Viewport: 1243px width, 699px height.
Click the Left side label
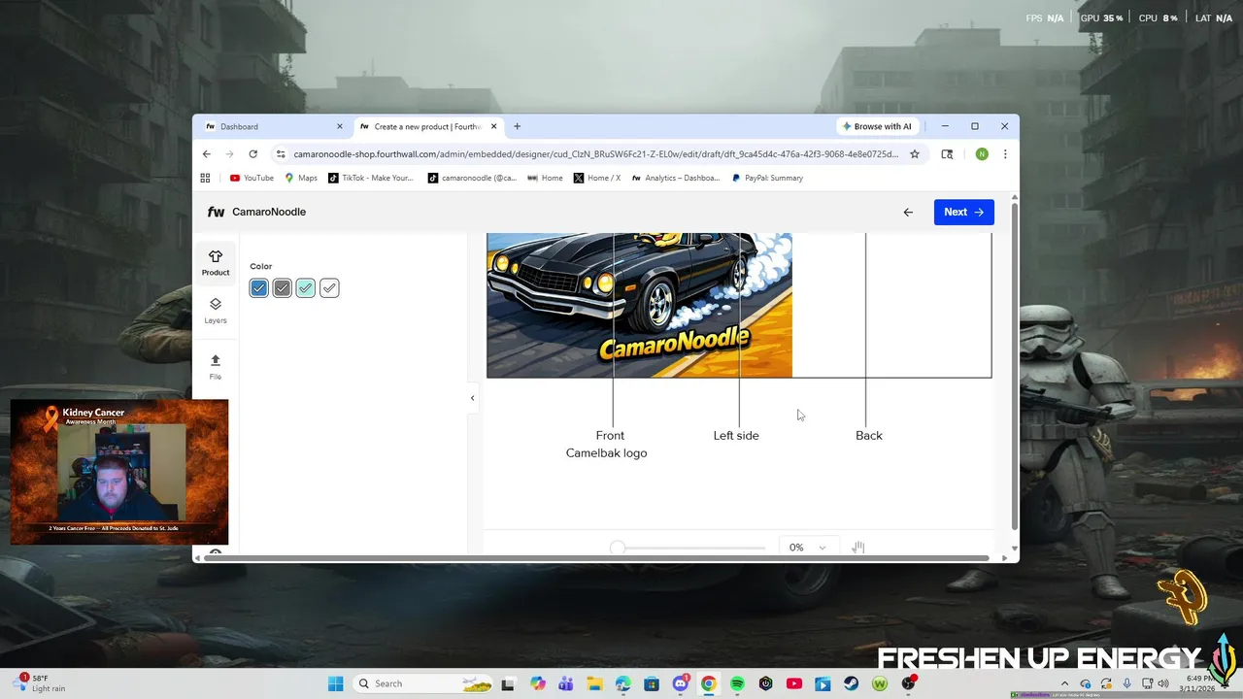tap(736, 436)
